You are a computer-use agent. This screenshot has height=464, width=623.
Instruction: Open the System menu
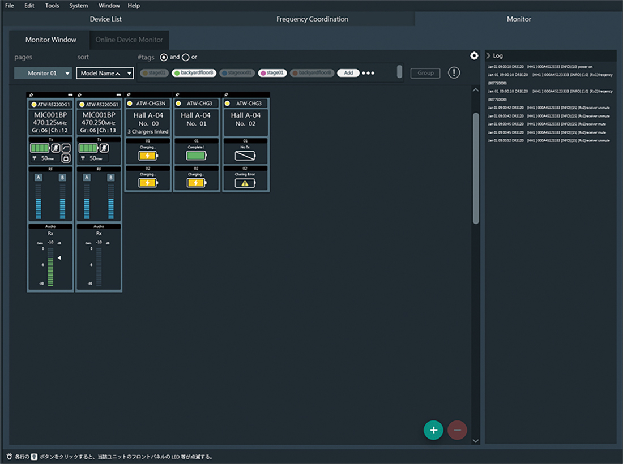[x=78, y=6]
